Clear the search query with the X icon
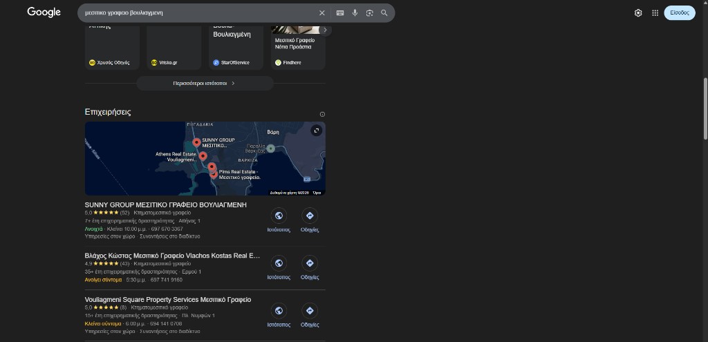 (x=322, y=13)
